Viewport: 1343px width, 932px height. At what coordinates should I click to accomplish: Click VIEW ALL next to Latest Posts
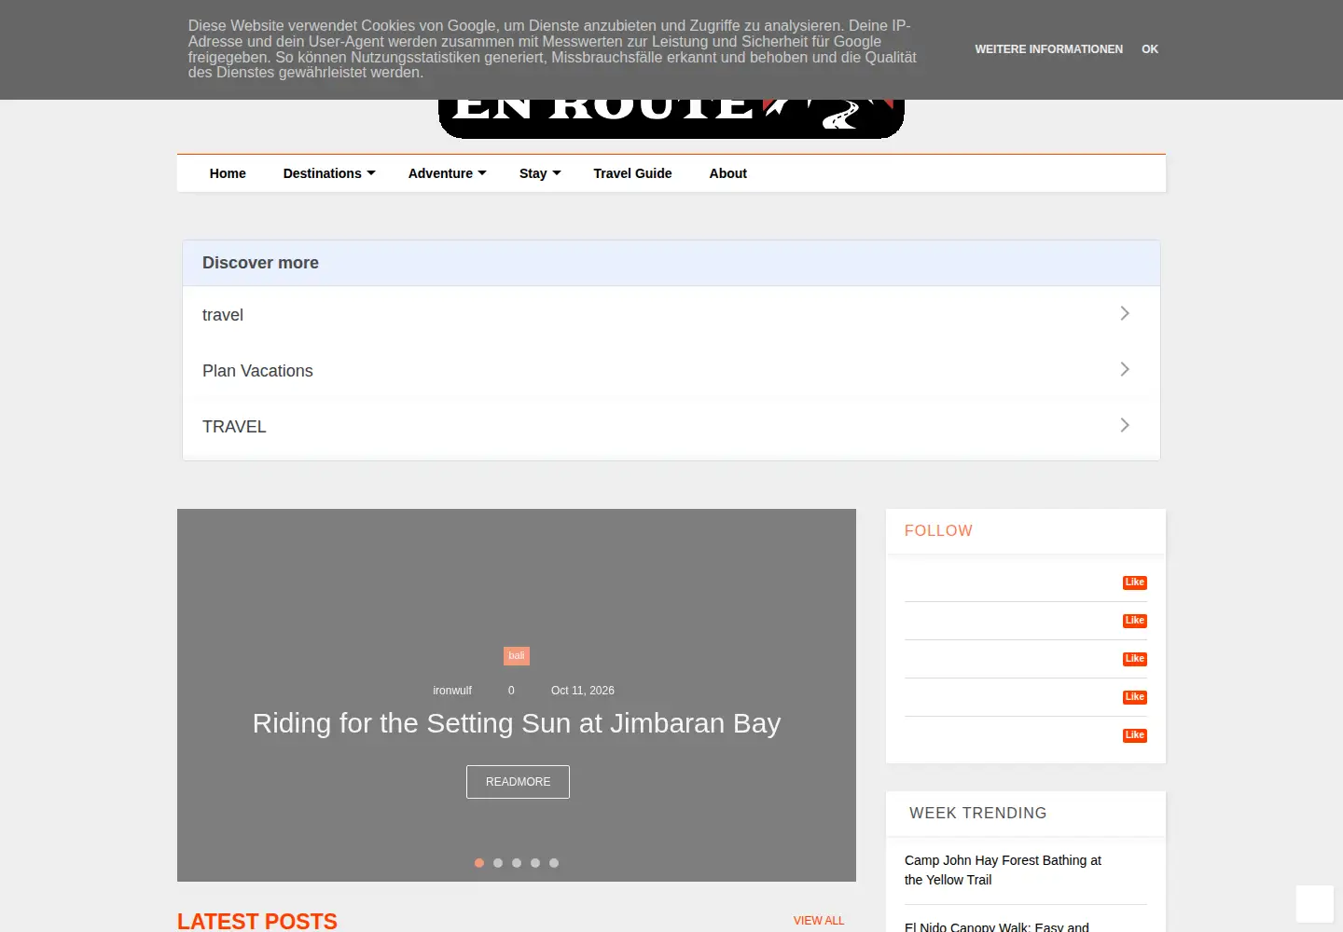(819, 921)
